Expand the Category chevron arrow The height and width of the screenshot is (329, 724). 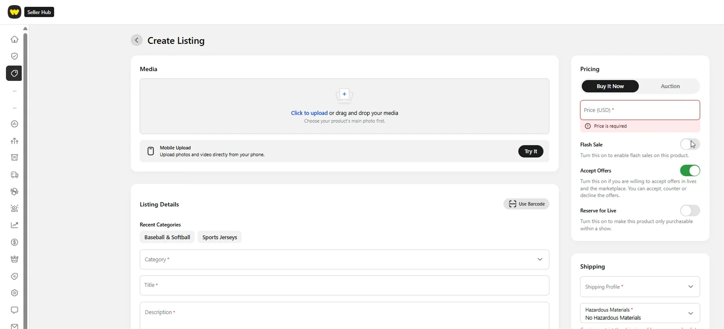pos(540,259)
